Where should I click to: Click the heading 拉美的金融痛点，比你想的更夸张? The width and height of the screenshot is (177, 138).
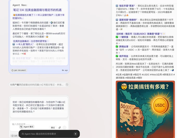pos(31,41)
